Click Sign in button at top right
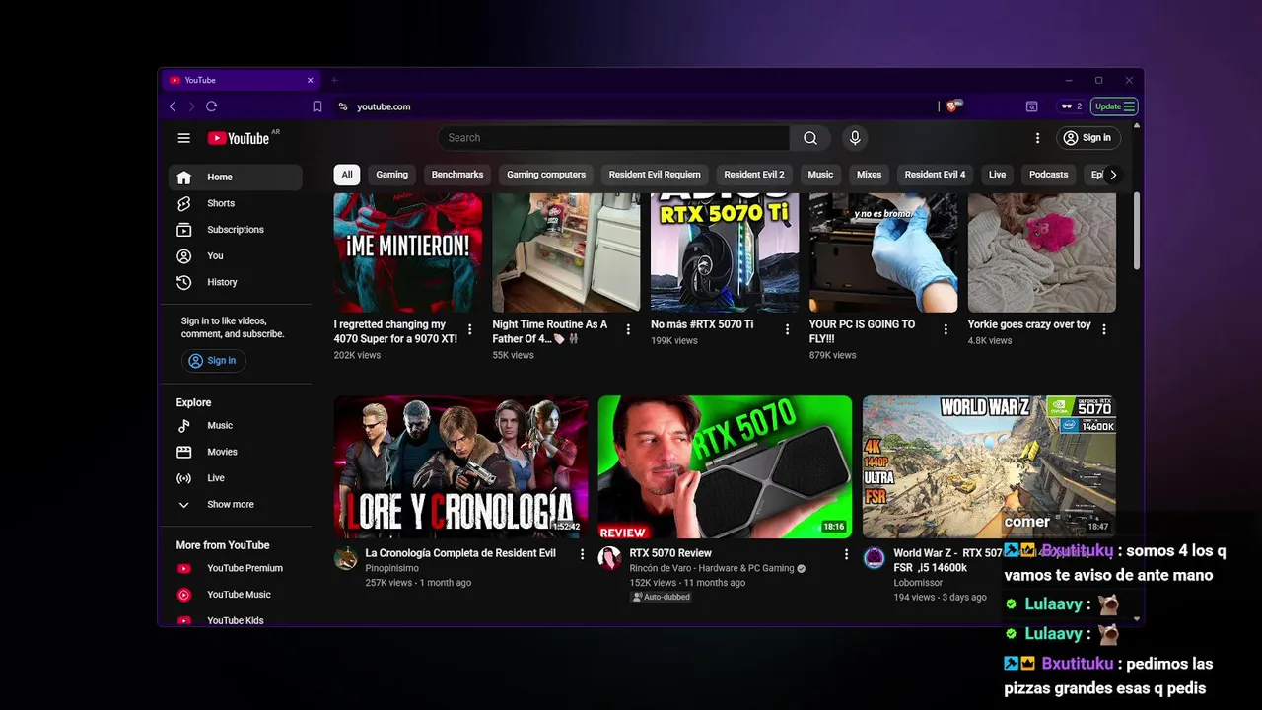This screenshot has width=1262, height=710. (1087, 138)
